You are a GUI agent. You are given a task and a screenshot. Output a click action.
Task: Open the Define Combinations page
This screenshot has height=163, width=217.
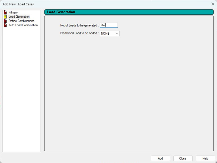pyautogui.click(x=21, y=21)
